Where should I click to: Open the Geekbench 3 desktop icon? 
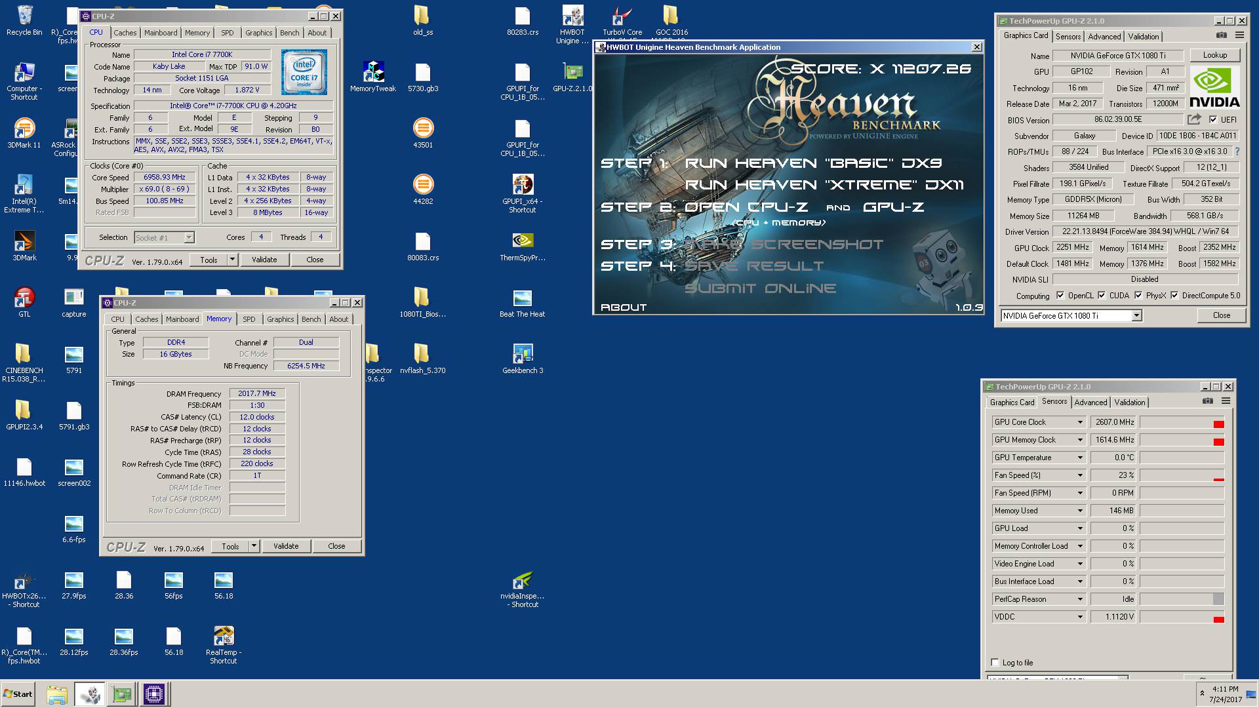click(523, 359)
